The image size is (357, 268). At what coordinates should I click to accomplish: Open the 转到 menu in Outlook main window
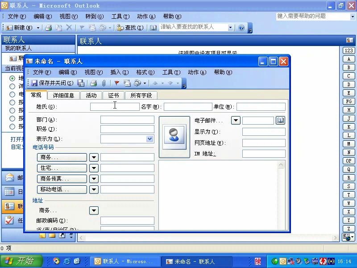coord(95,17)
